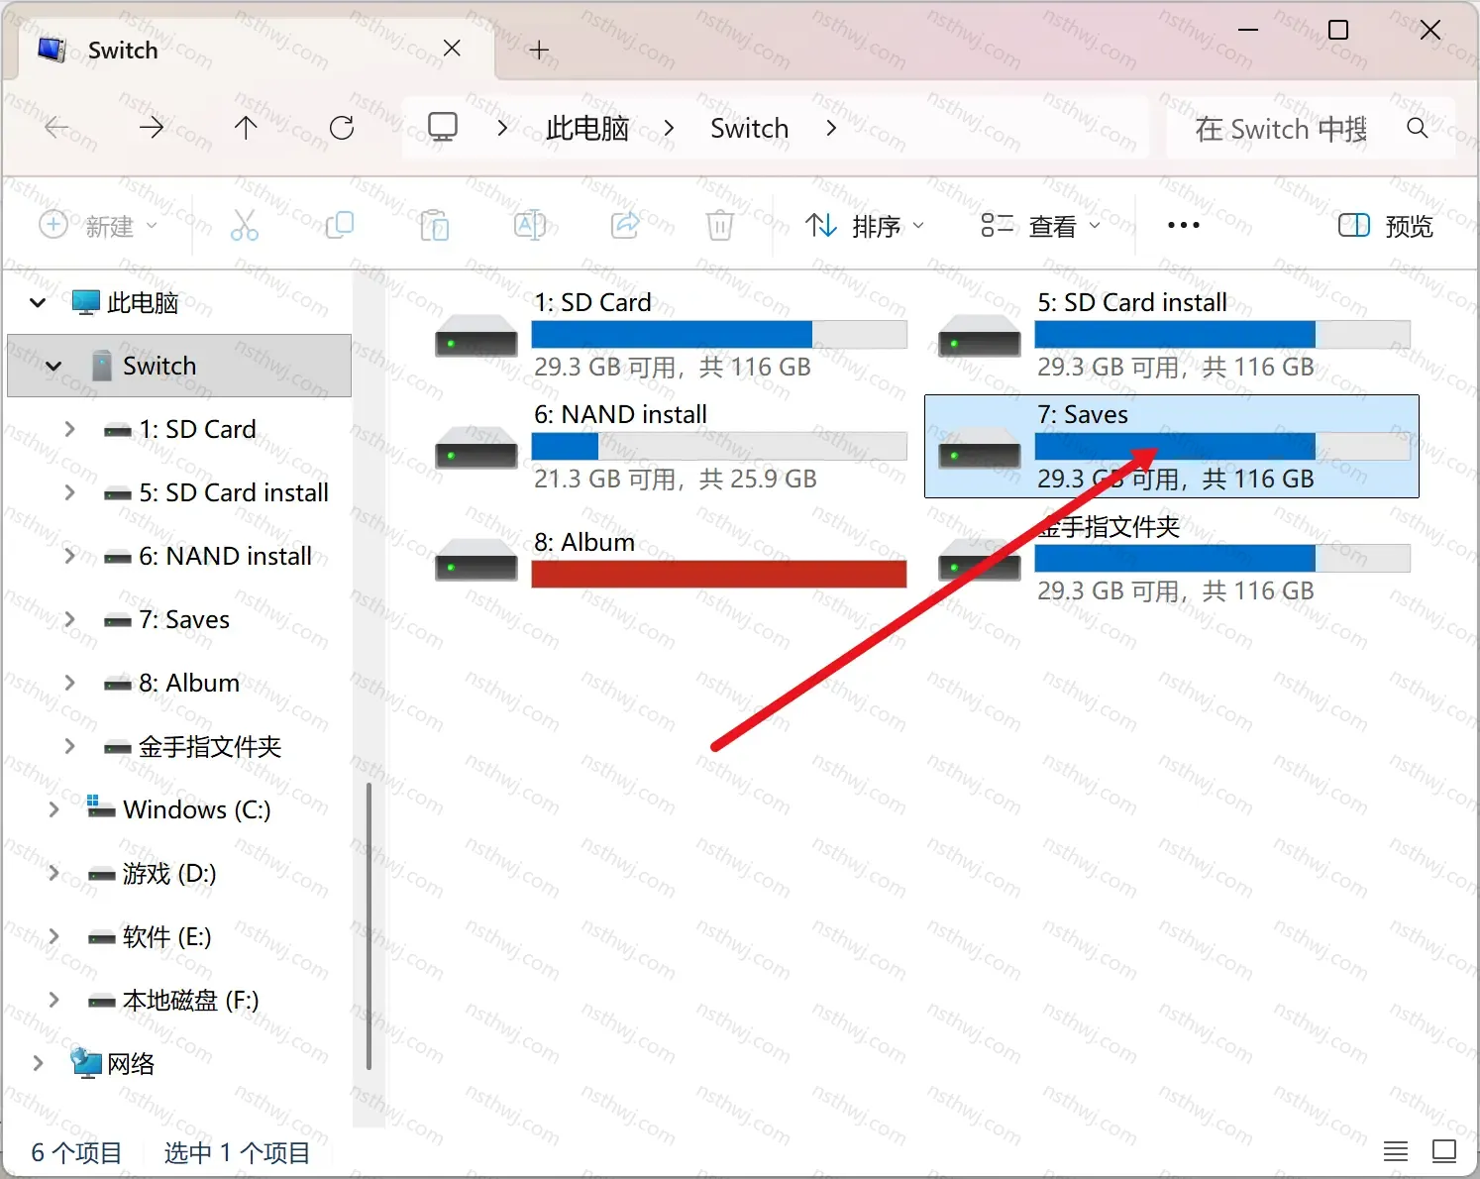Open the breadcrumb chevron after 此电脑
This screenshot has width=1480, height=1179.
(x=670, y=128)
